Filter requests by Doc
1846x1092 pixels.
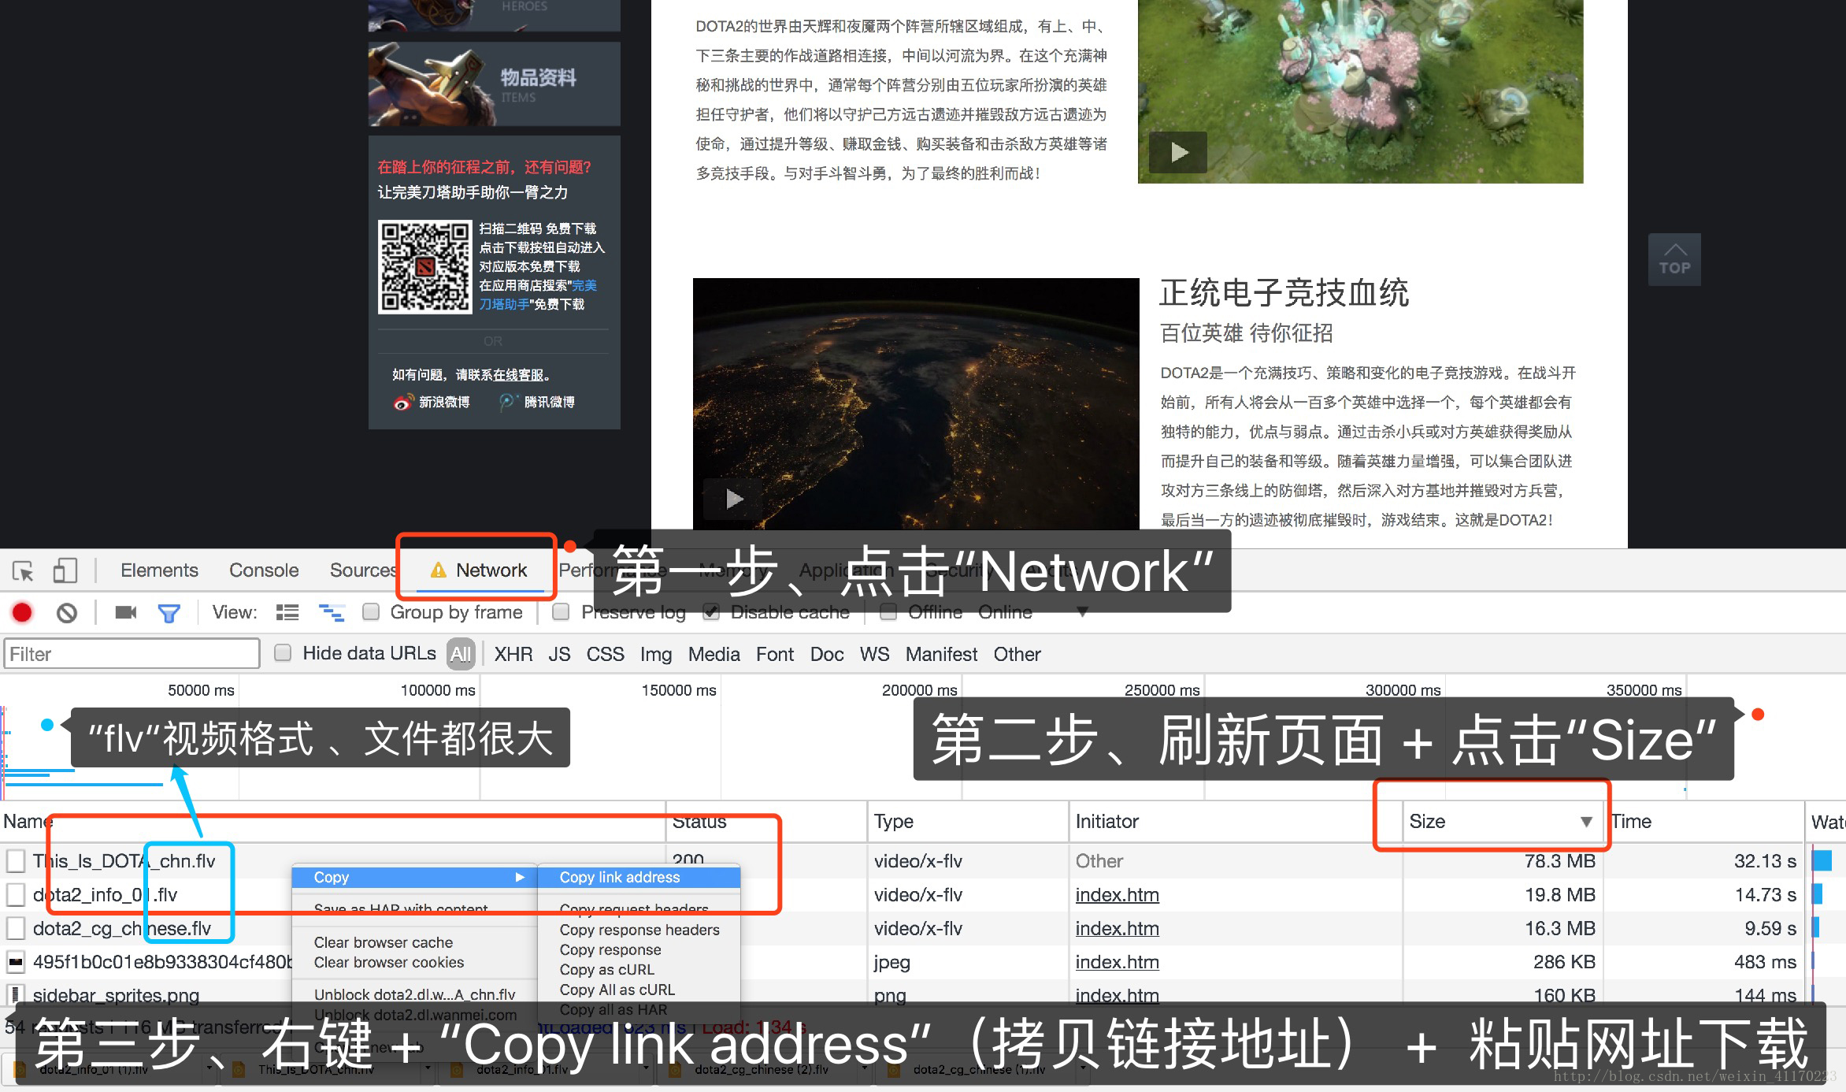(827, 654)
